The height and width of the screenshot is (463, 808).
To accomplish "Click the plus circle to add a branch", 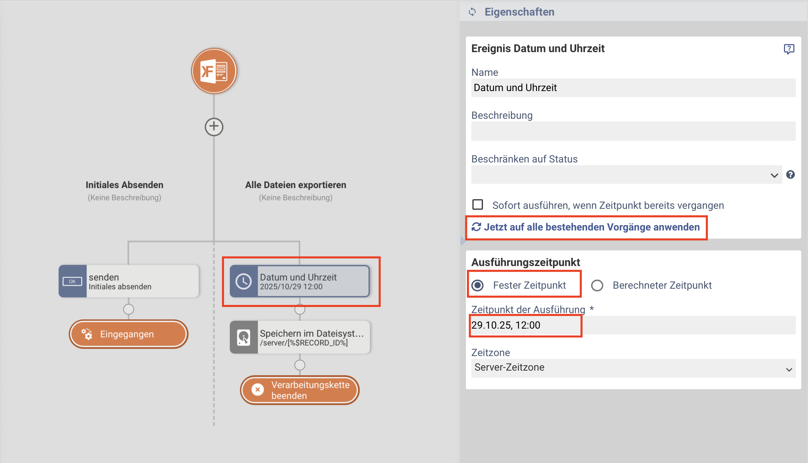I will coord(214,127).
